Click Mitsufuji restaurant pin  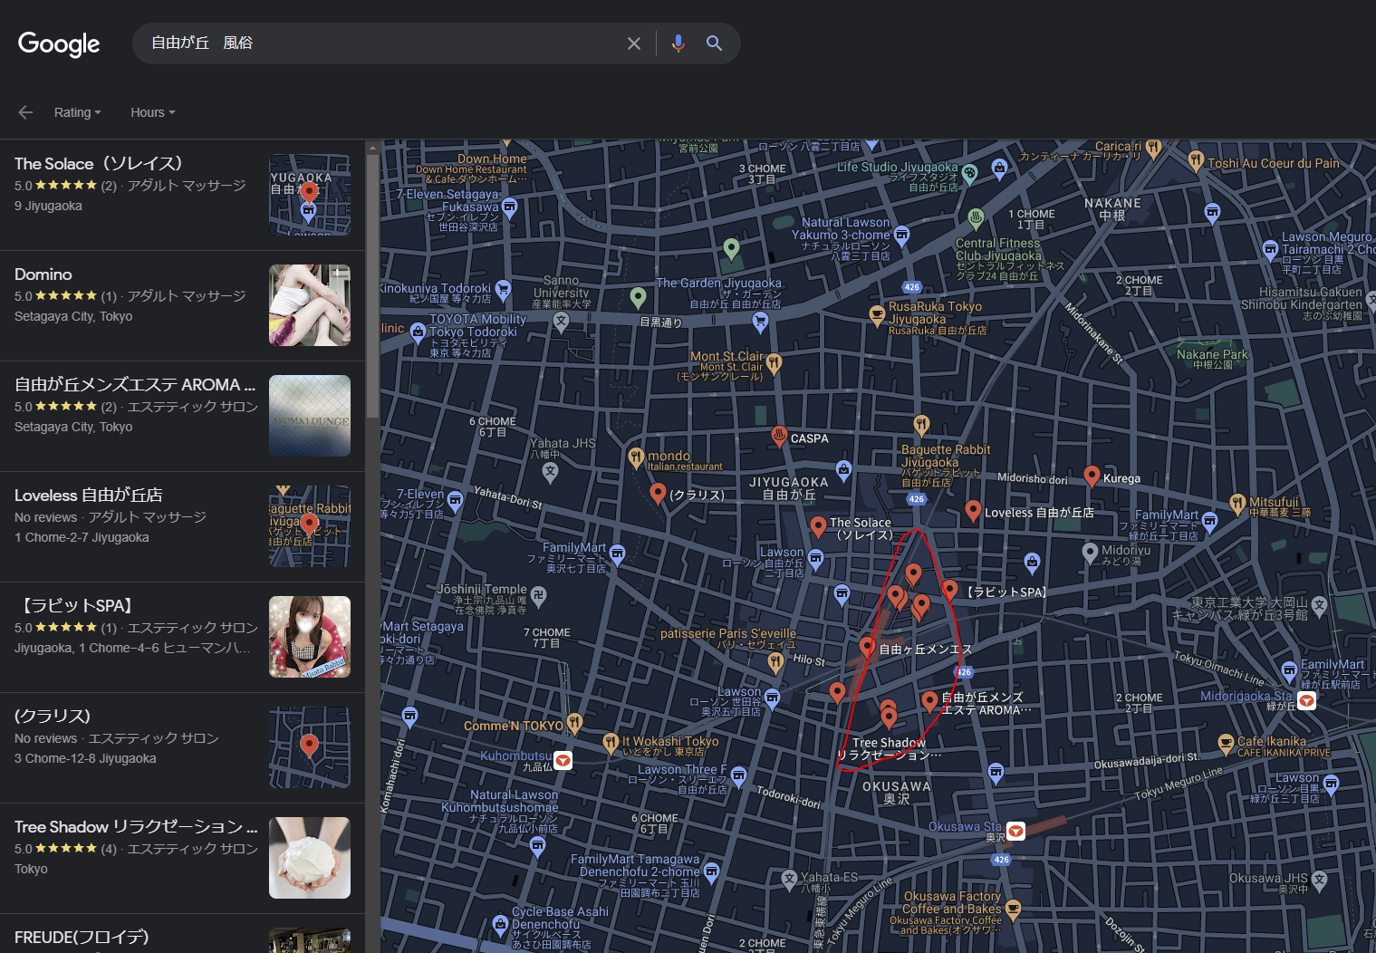[x=1237, y=504]
